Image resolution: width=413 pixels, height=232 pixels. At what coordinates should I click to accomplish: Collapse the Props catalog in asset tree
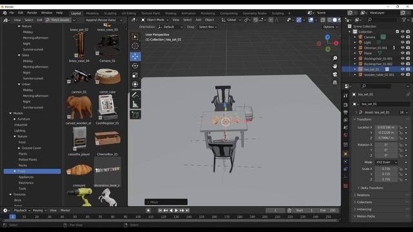[15, 171]
